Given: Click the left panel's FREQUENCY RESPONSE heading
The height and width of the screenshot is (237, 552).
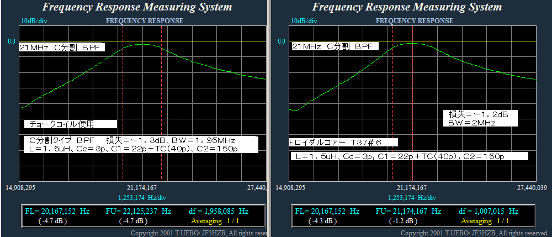Looking at the screenshot, I should tap(144, 21).
